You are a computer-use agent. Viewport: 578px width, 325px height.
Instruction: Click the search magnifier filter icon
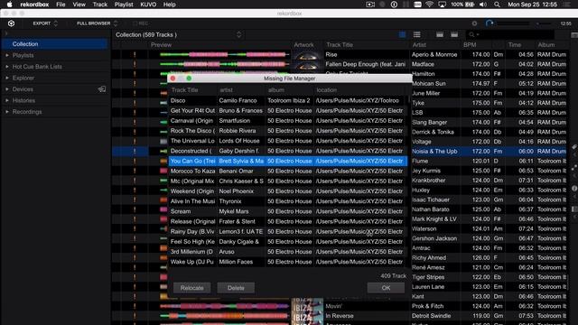472,34
